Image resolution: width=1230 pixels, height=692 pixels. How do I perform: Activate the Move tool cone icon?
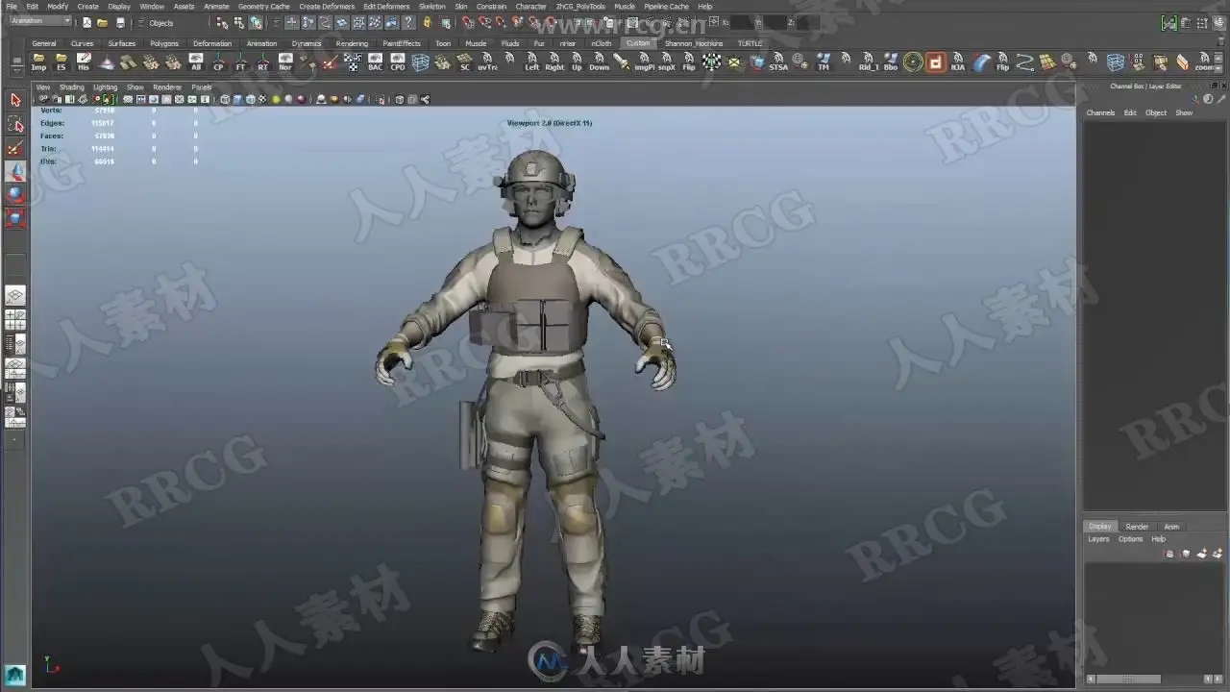pos(15,172)
